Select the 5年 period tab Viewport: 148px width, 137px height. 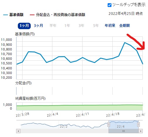[96, 26]
